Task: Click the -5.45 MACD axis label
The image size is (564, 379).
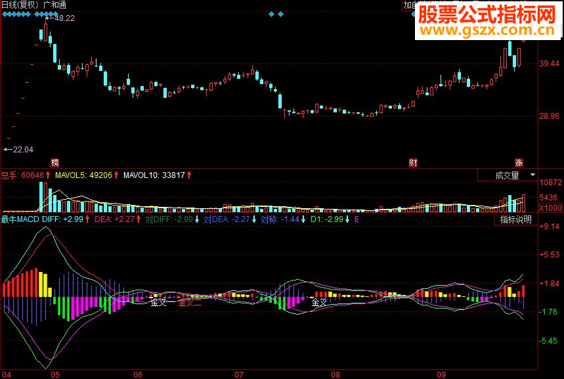Action: pyautogui.click(x=548, y=340)
